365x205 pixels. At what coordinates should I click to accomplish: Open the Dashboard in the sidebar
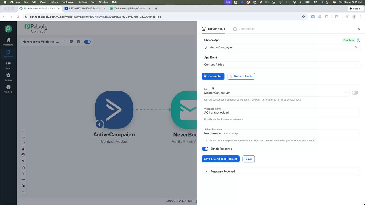8,42
